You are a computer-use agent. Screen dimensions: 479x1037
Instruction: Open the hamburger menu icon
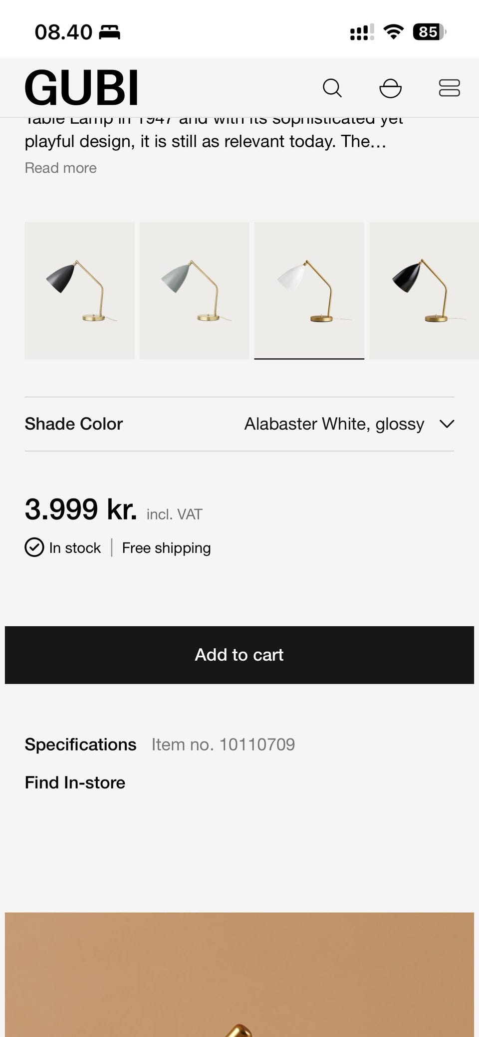(x=449, y=88)
